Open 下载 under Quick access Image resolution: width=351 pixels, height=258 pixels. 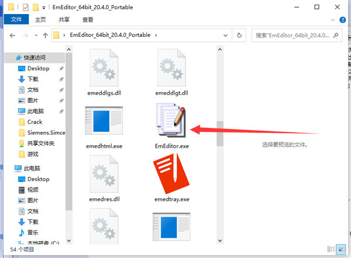33,79
